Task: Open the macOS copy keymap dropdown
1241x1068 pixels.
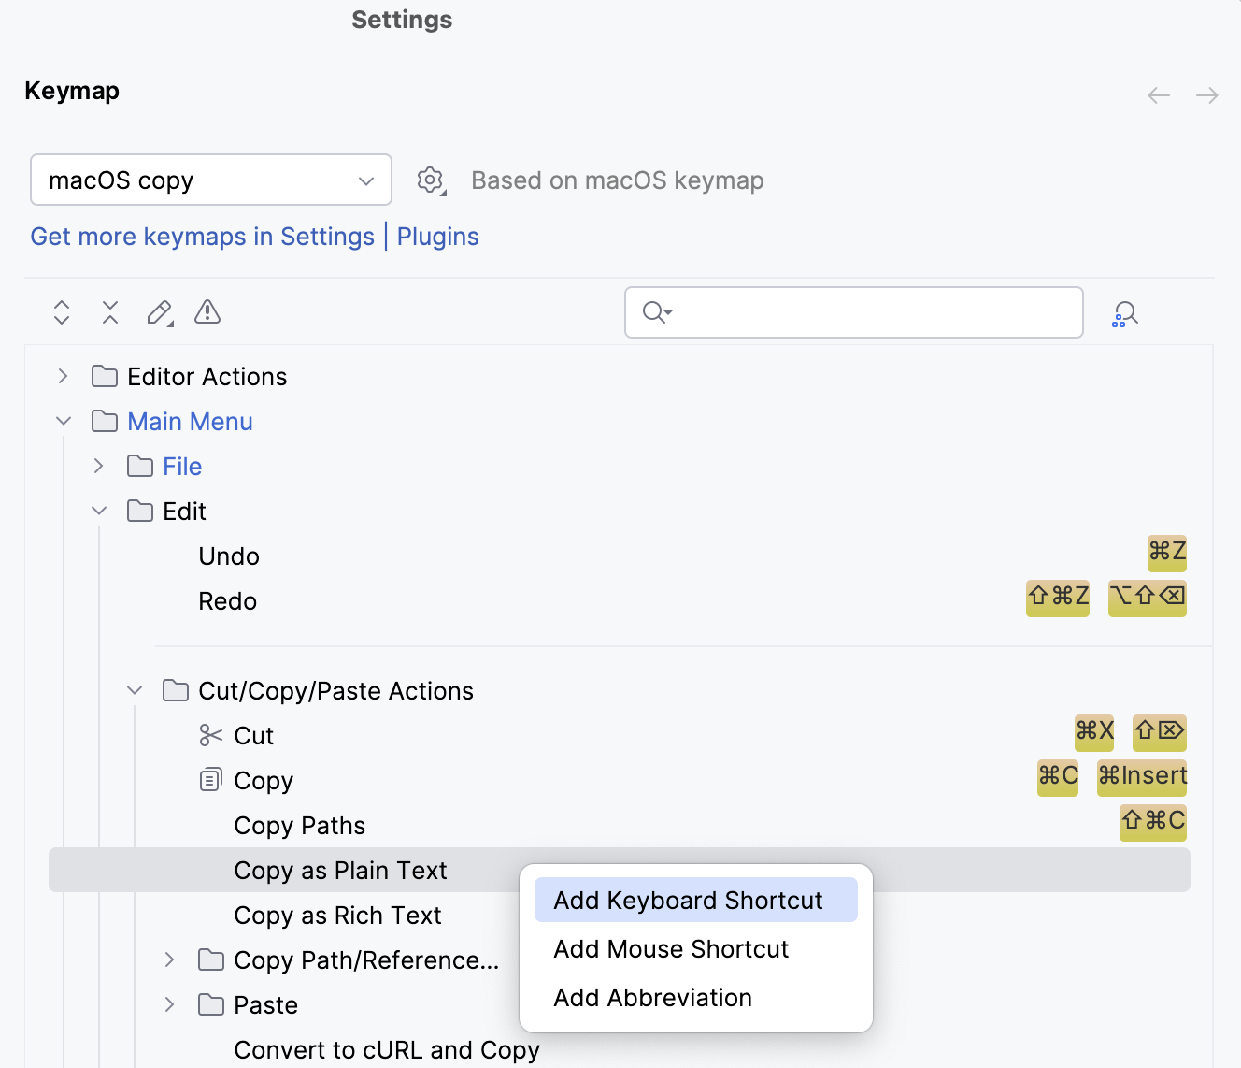Action: (211, 180)
